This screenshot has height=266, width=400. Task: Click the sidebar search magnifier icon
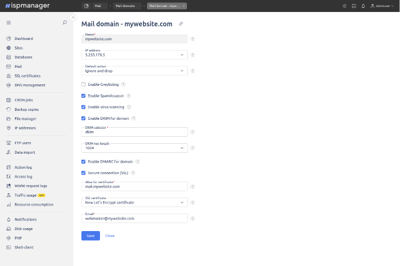(64, 22)
